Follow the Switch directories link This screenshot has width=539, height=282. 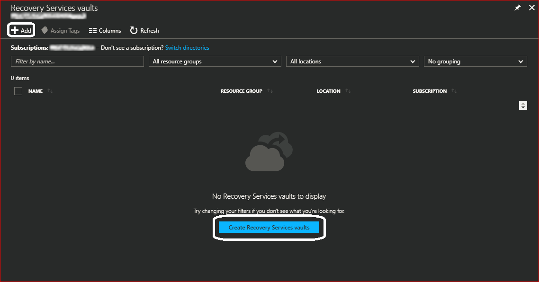[x=187, y=48]
